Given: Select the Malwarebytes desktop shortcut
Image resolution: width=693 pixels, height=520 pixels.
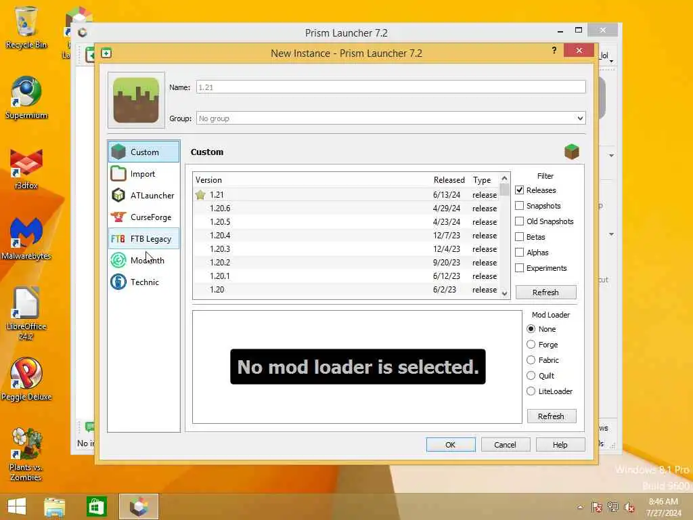Looking at the screenshot, I should point(26,239).
